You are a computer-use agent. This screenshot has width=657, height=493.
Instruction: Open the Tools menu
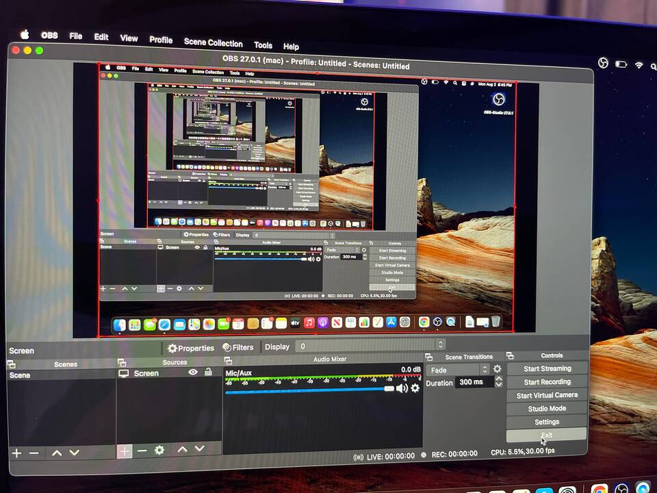coord(263,45)
